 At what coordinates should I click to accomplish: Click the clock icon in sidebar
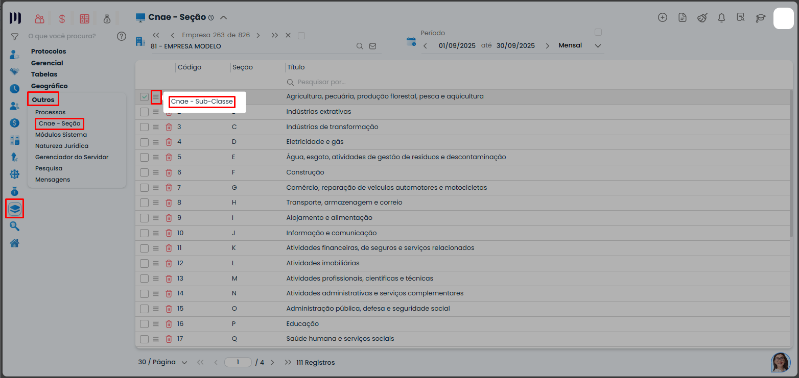[x=15, y=89]
